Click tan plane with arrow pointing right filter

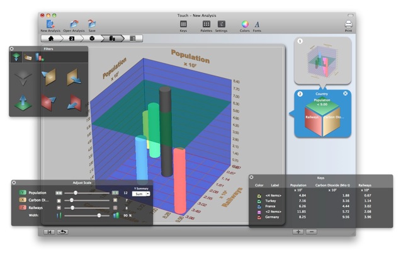pos(74,77)
